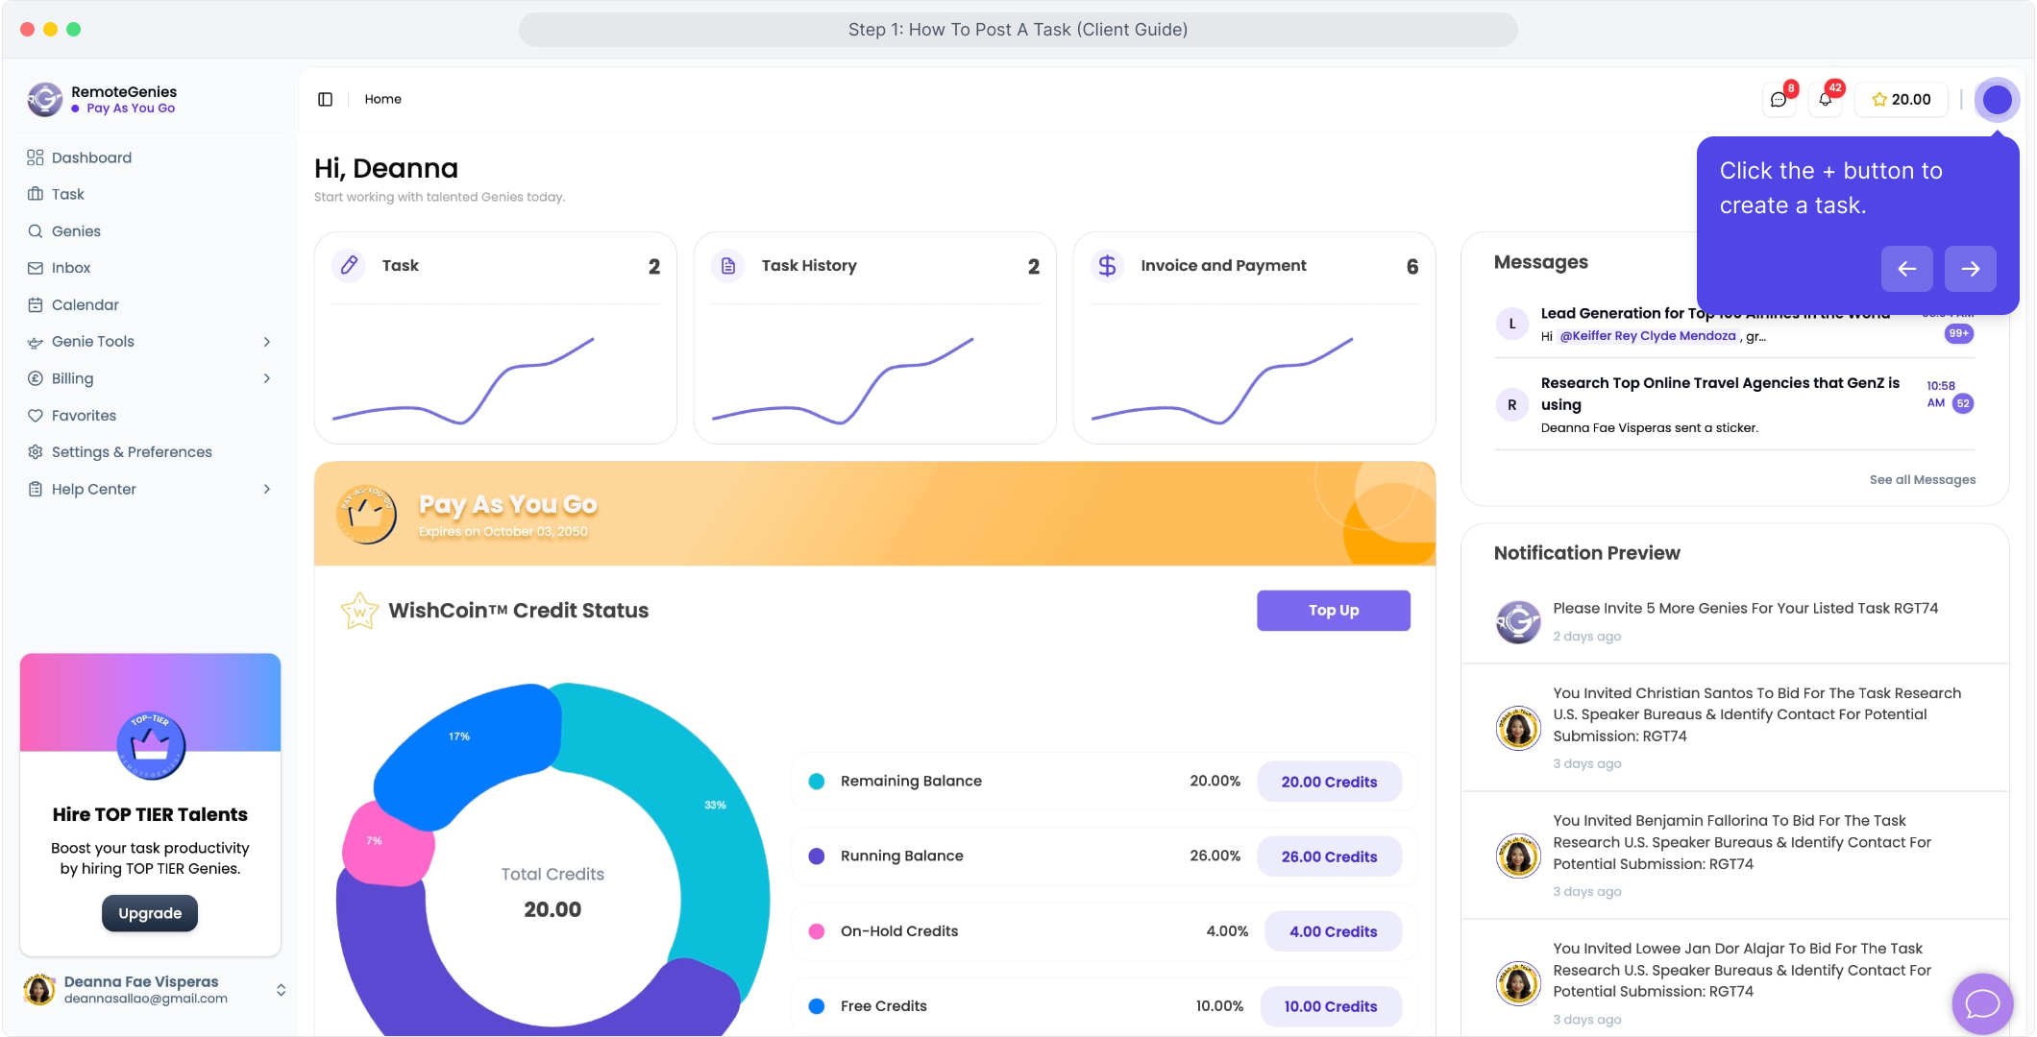The height and width of the screenshot is (1037, 2037).
Task: Click the WishCoin star balance 20.00
Action: pyautogui.click(x=1901, y=100)
